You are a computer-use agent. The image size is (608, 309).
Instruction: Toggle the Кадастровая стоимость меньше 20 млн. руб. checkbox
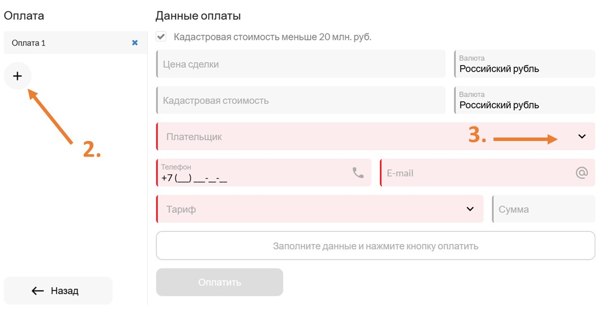pyautogui.click(x=161, y=37)
